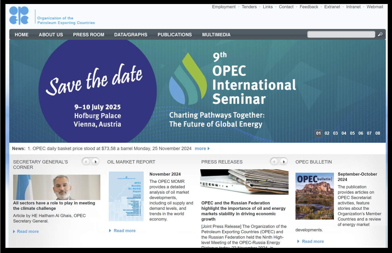
Task: Click the OPEC logo icon
Action: [19, 15]
